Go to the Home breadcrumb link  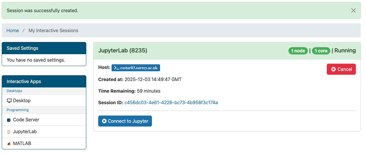pyautogui.click(x=13, y=30)
